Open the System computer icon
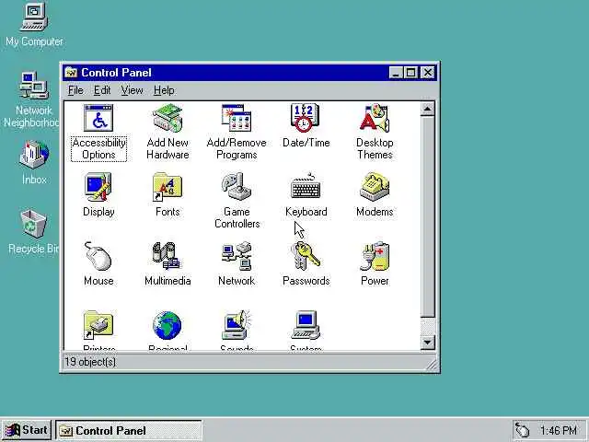Viewport: 589px width, 442px height. point(306,325)
